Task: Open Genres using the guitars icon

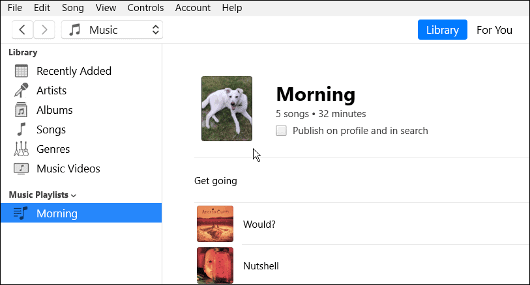Action: tap(22, 149)
